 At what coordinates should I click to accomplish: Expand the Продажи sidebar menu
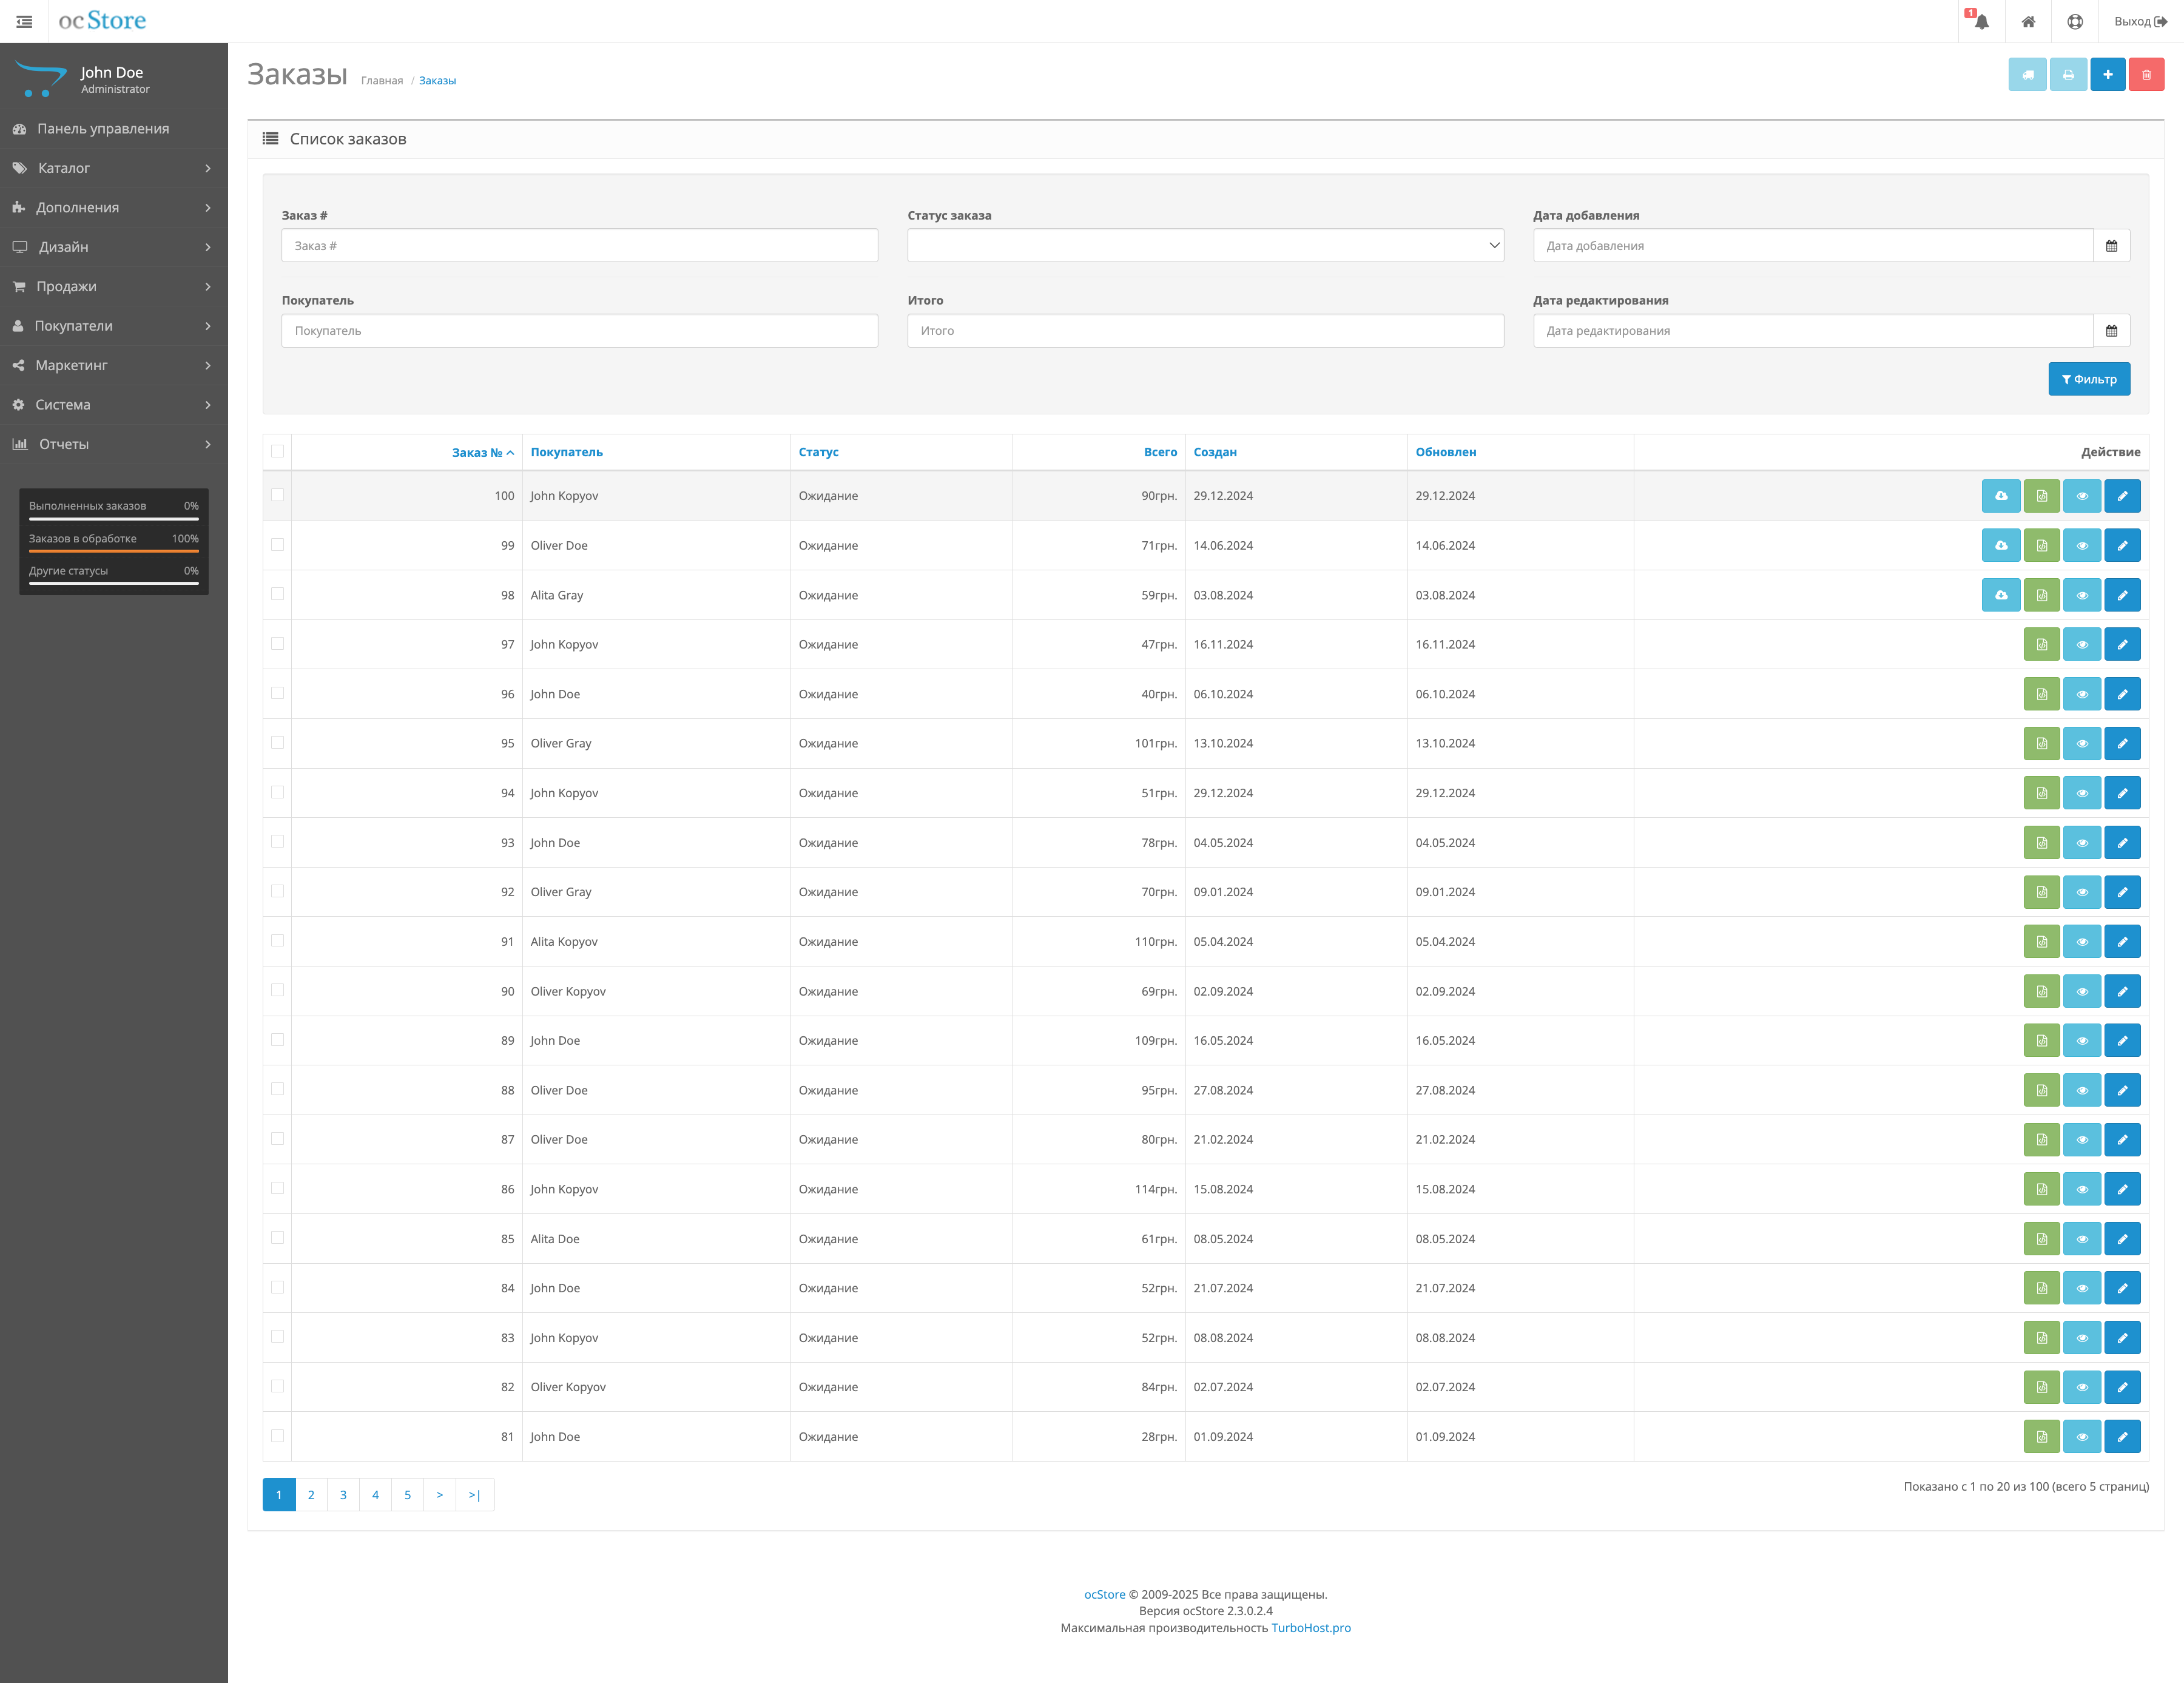coord(114,286)
